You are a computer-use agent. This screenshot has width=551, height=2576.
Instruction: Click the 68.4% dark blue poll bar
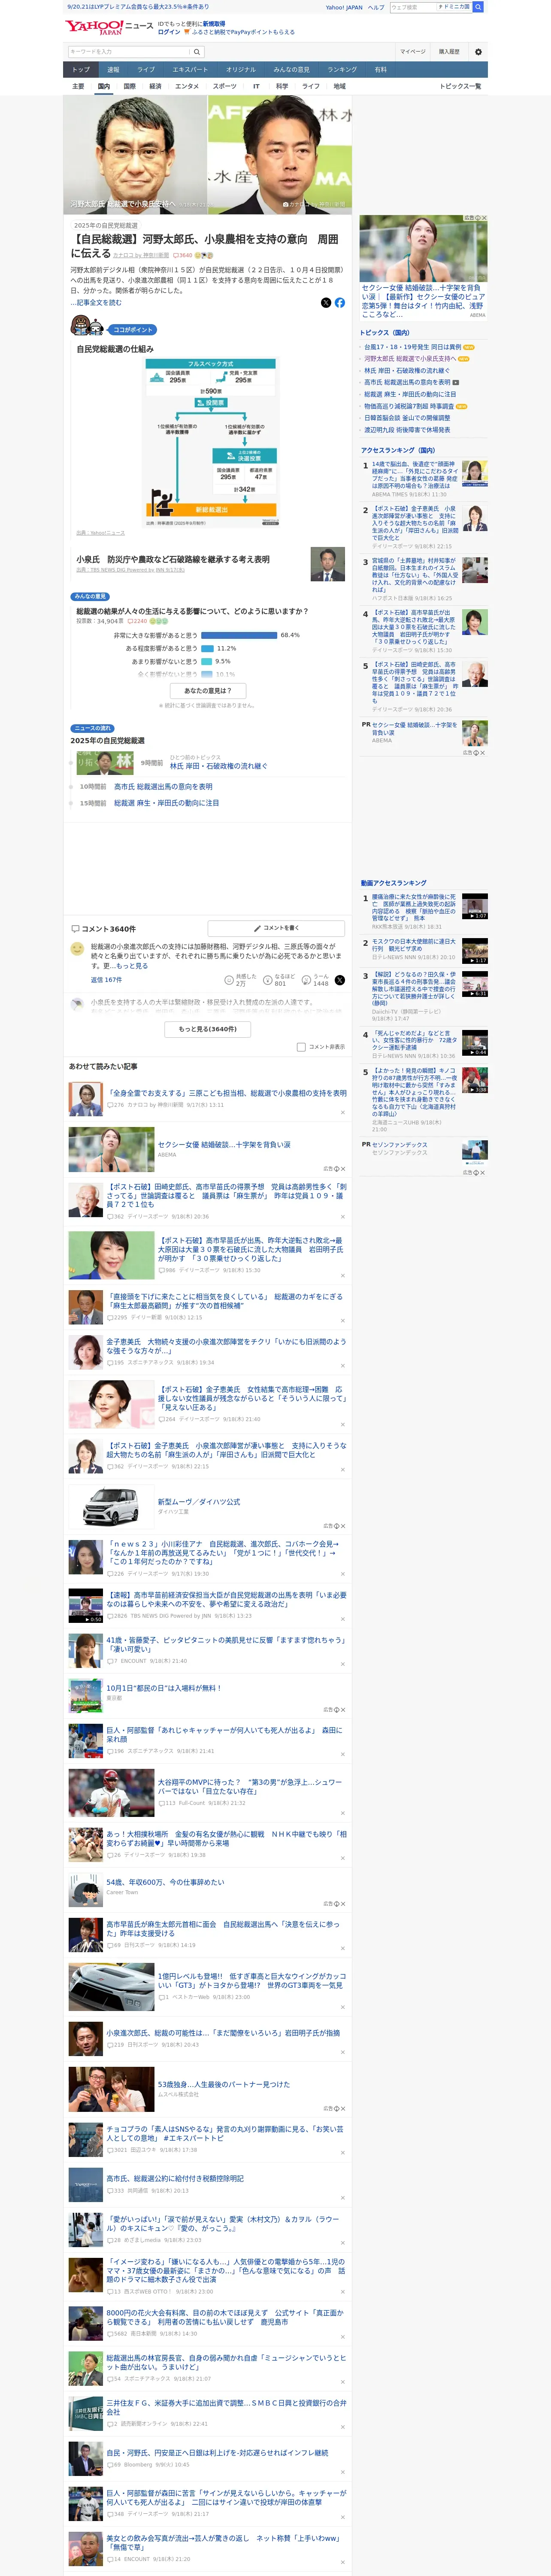click(239, 635)
